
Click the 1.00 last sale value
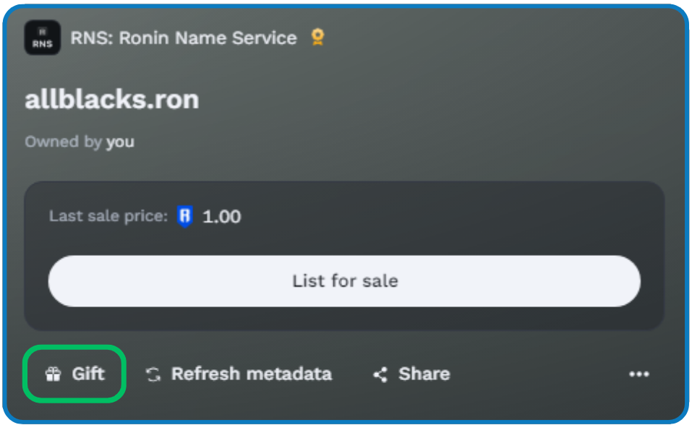[x=221, y=217]
